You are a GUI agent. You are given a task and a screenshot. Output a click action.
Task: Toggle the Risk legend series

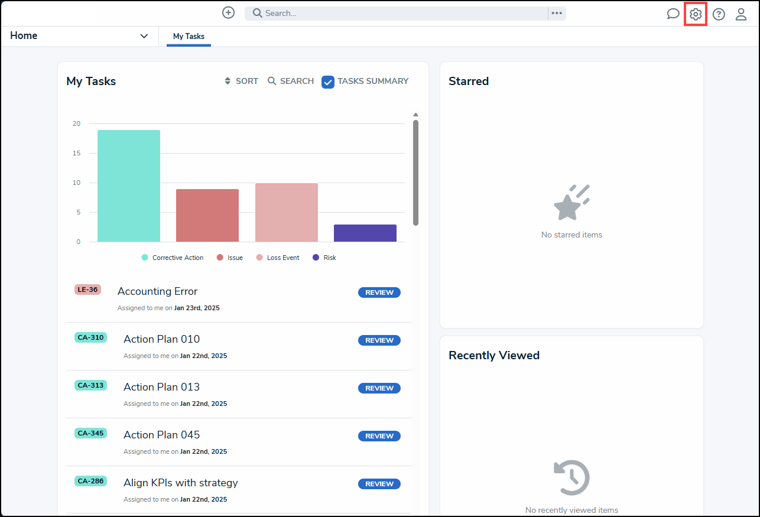coord(324,258)
